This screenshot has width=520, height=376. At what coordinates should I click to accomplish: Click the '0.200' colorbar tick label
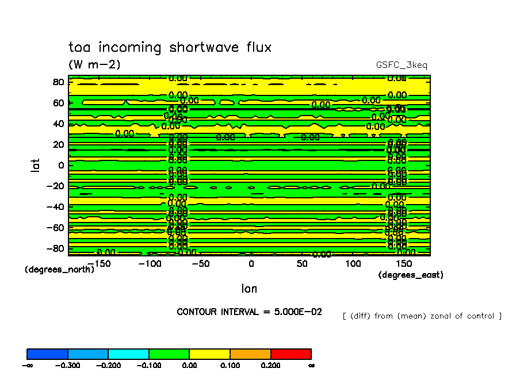[x=270, y=366]
